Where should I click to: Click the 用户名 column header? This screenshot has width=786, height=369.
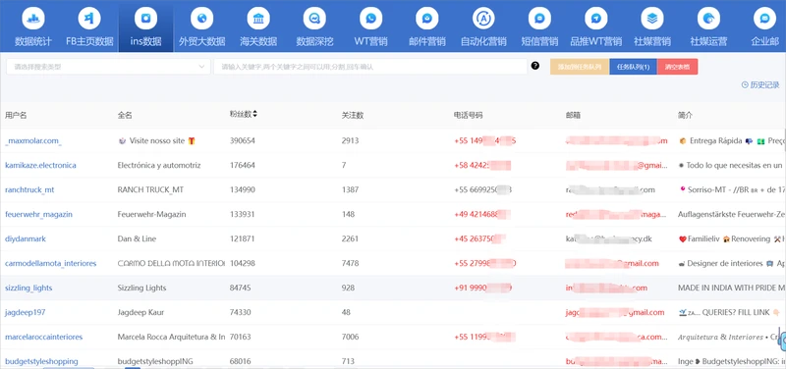(x=16, y=115)
